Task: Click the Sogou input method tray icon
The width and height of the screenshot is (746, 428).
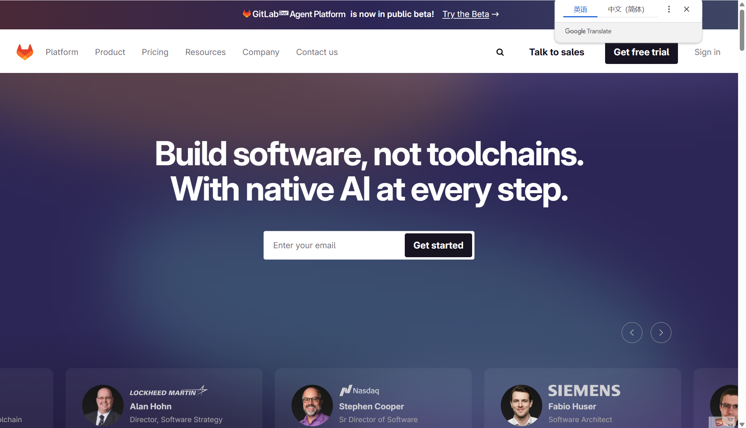Action: (x=719, y=422)
